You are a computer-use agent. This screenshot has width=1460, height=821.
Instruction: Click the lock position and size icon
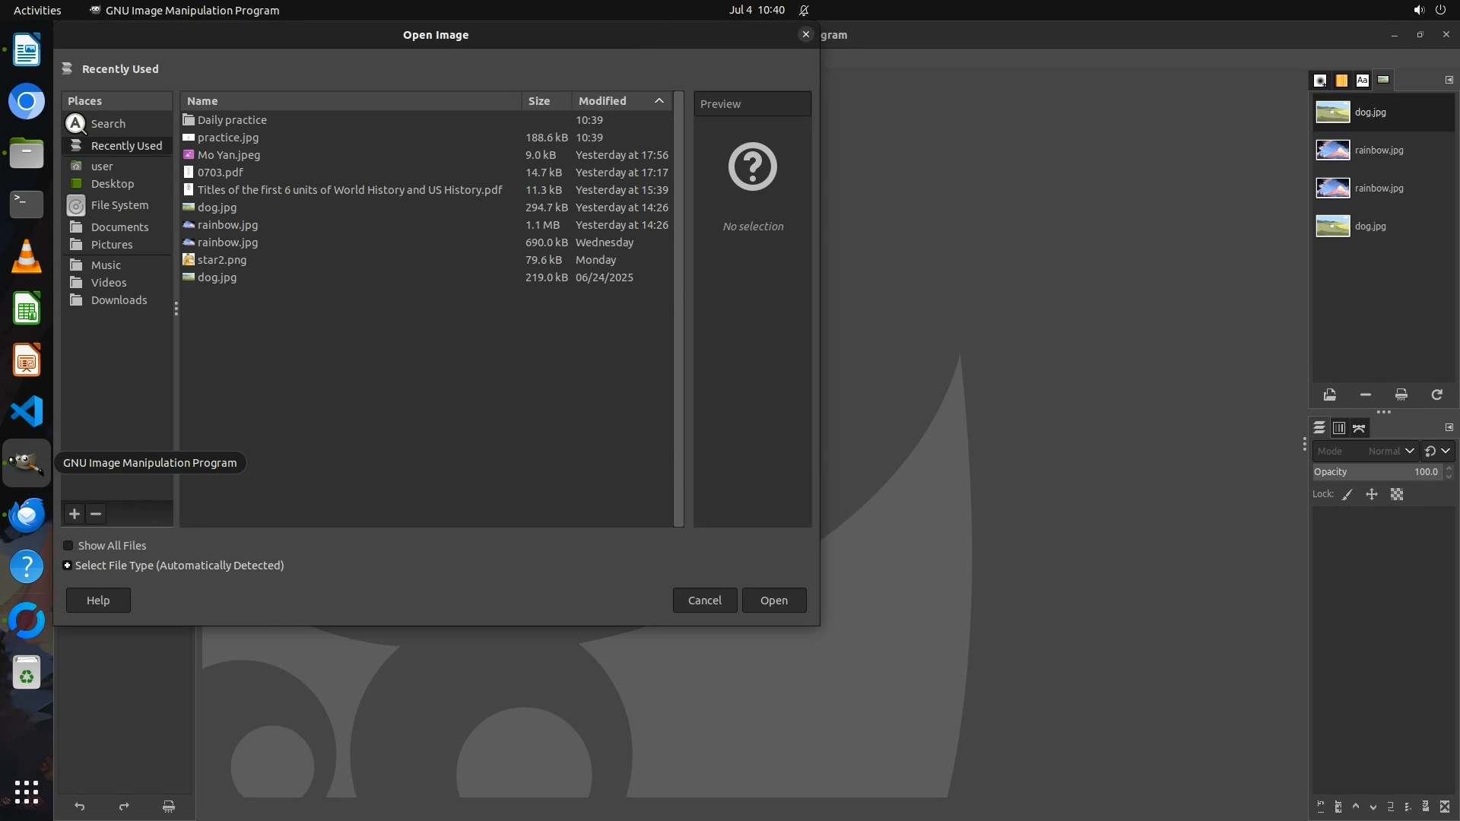[x=1372, y=494]
